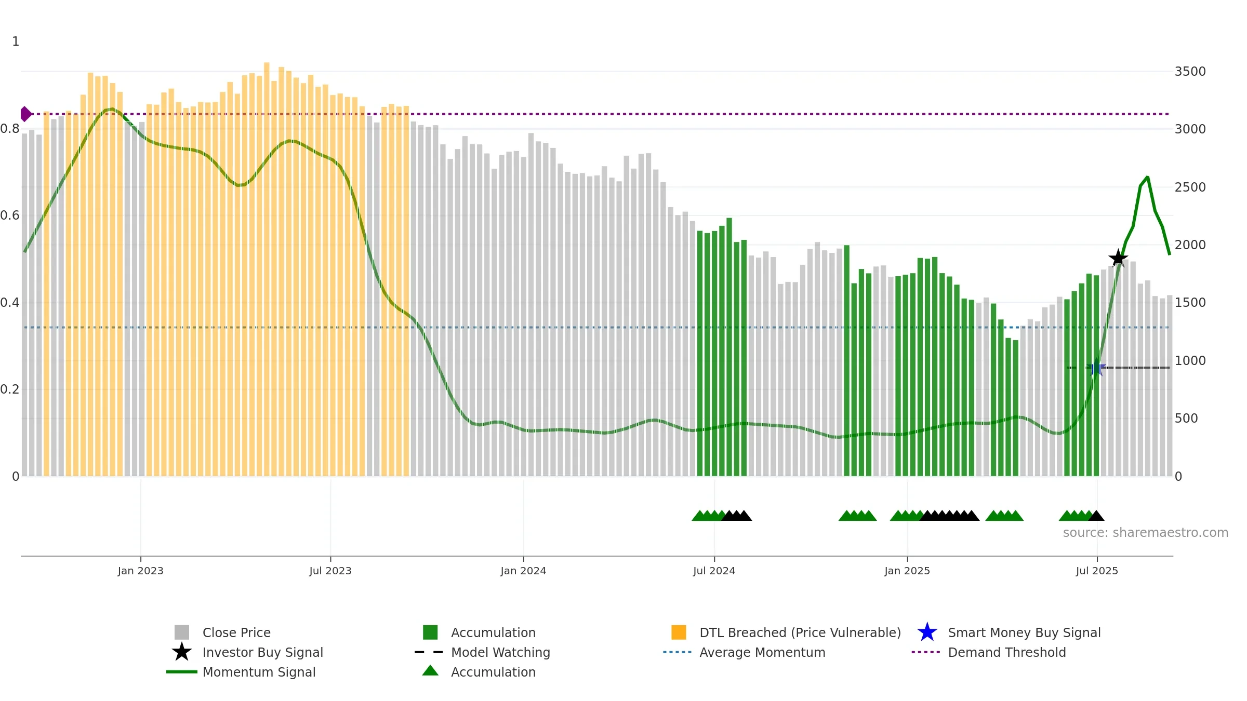
Task: Toggle the Momentum Signal legend entry
Action: pyautogui.click(x=241, y=672)
